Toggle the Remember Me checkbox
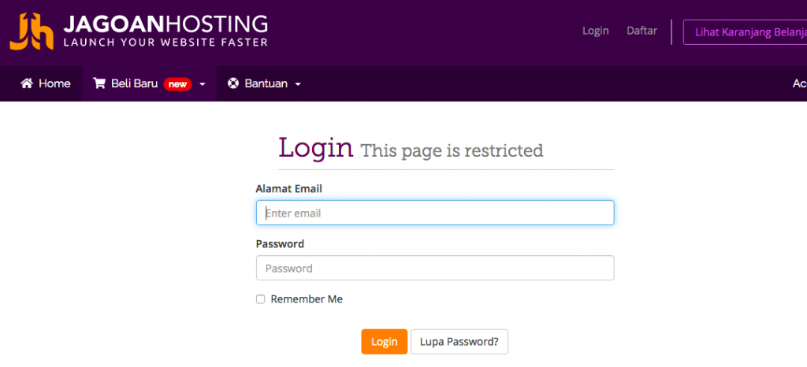This screenshot has width=807, height=367. coord(260,299)
